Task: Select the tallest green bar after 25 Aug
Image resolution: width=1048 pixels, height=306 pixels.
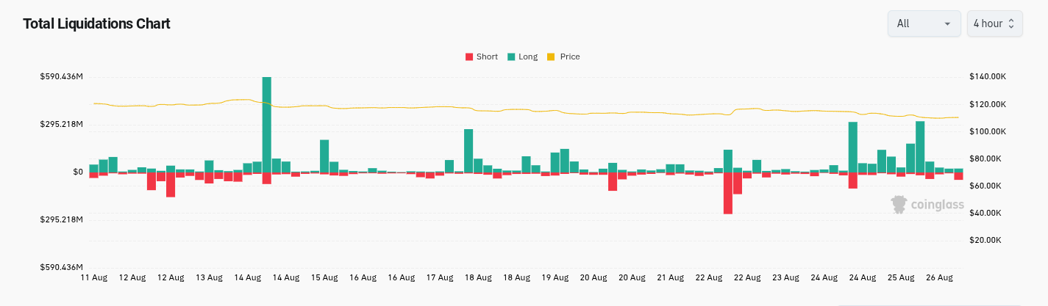Action: pos(920,147)
